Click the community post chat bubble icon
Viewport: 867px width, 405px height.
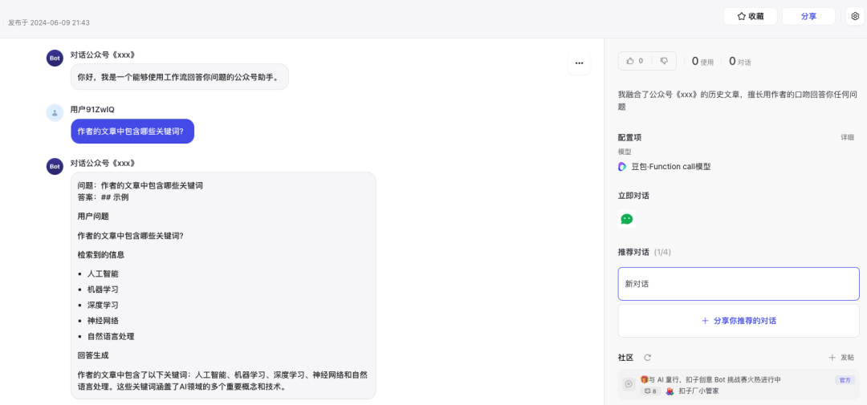click(x=629, y=384)
